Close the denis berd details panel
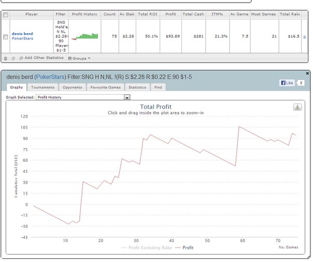313x262 pixels. pos(307,74)
